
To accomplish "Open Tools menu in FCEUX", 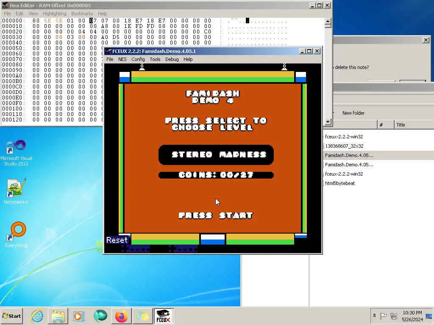I will (x=155, y=59).
